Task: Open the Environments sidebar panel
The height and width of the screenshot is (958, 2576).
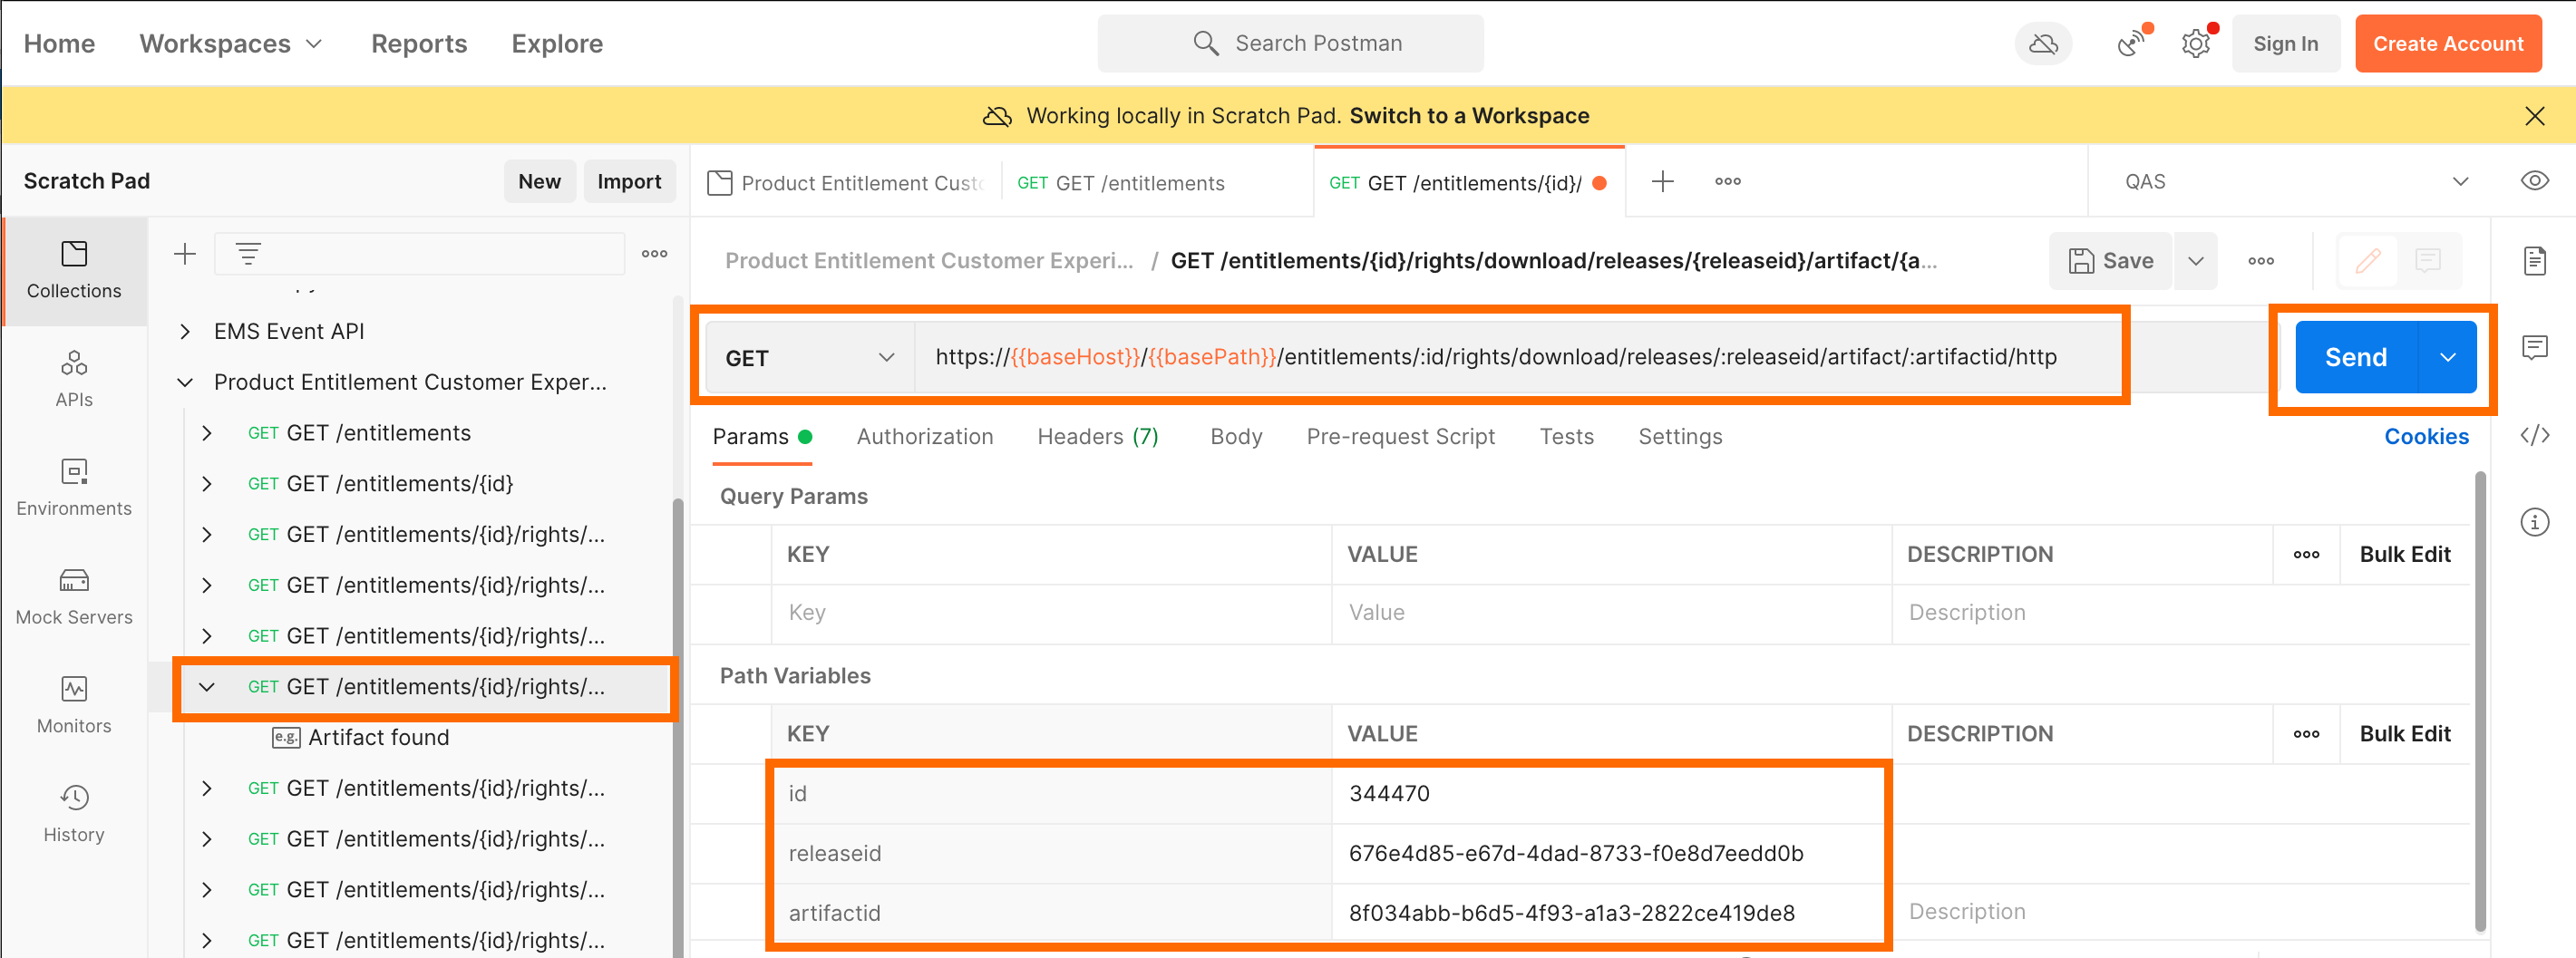Action: (74, 488)
